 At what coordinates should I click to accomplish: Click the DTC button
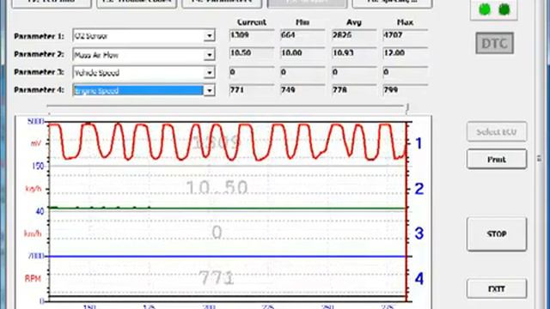(495, 44)
